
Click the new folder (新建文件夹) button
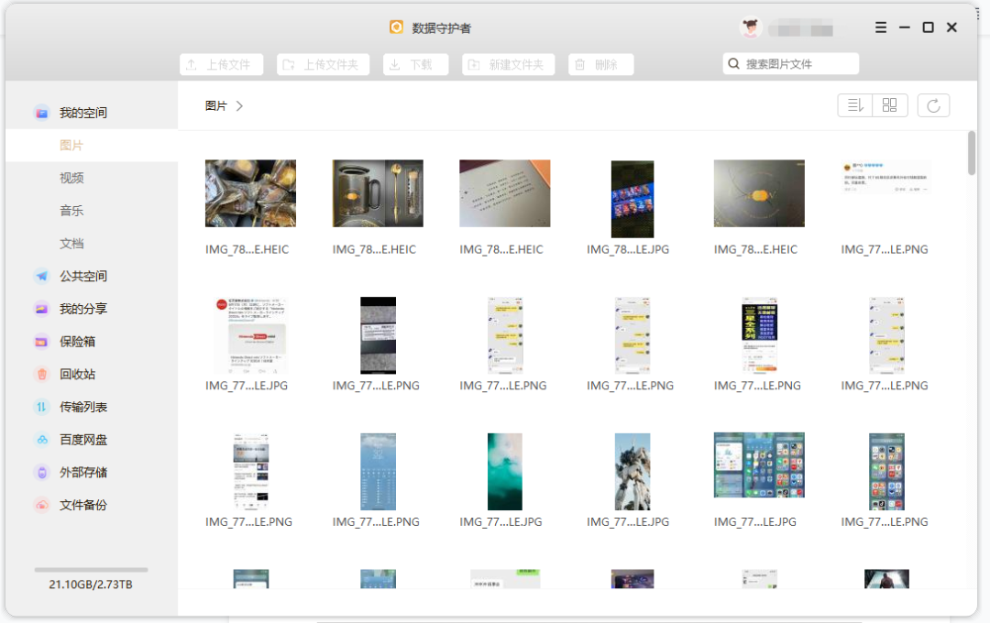pyautogui.click(x=508, y=64)
